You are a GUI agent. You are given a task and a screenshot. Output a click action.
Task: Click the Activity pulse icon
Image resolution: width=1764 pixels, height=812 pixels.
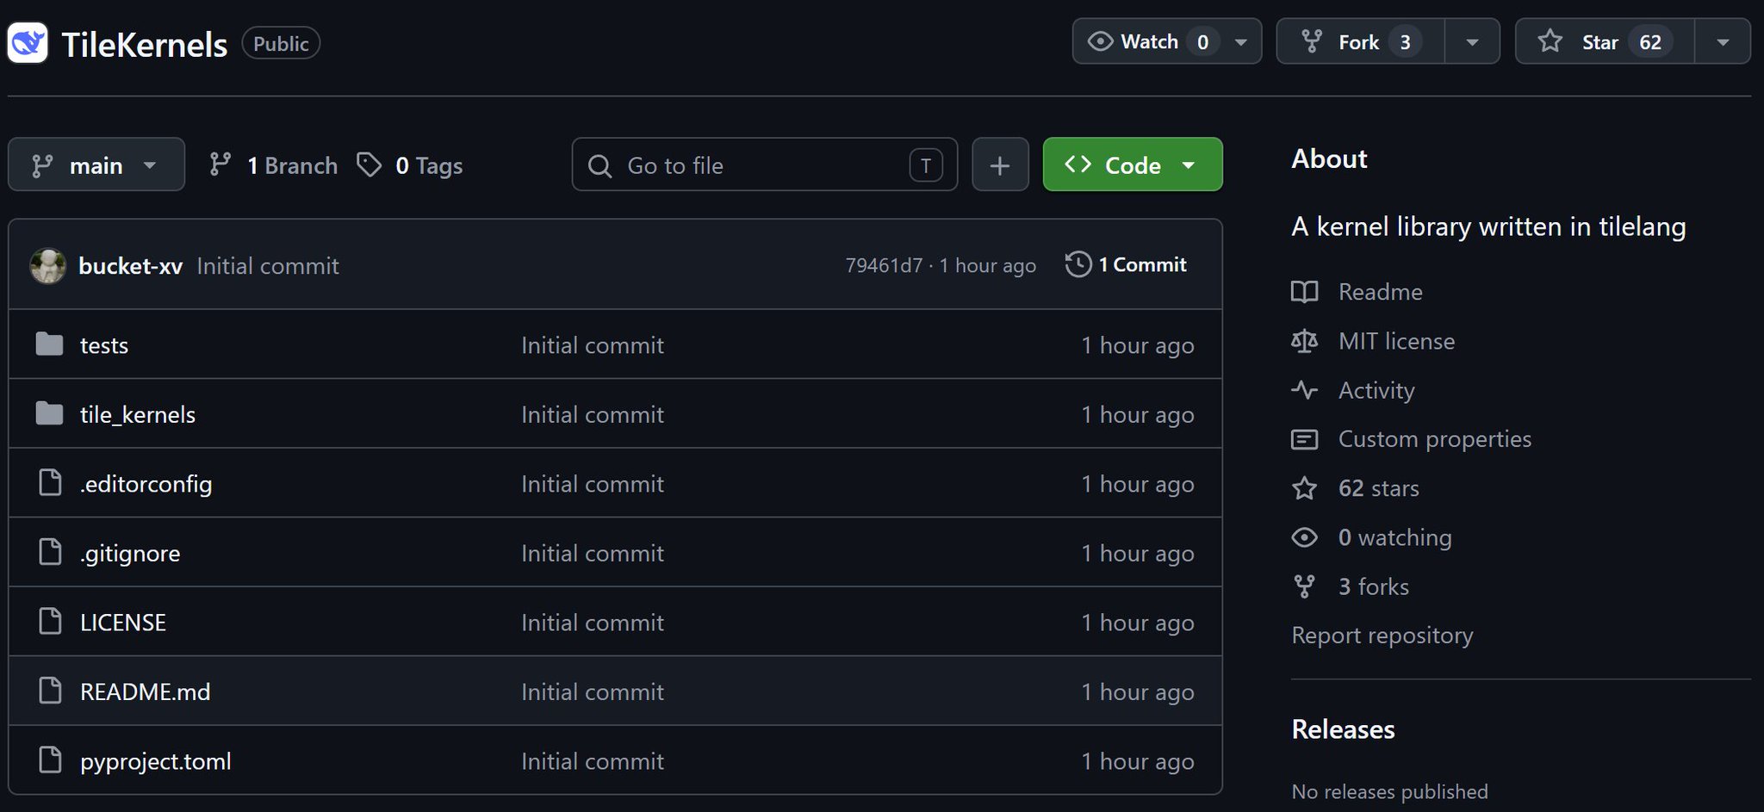point(1304,390)
